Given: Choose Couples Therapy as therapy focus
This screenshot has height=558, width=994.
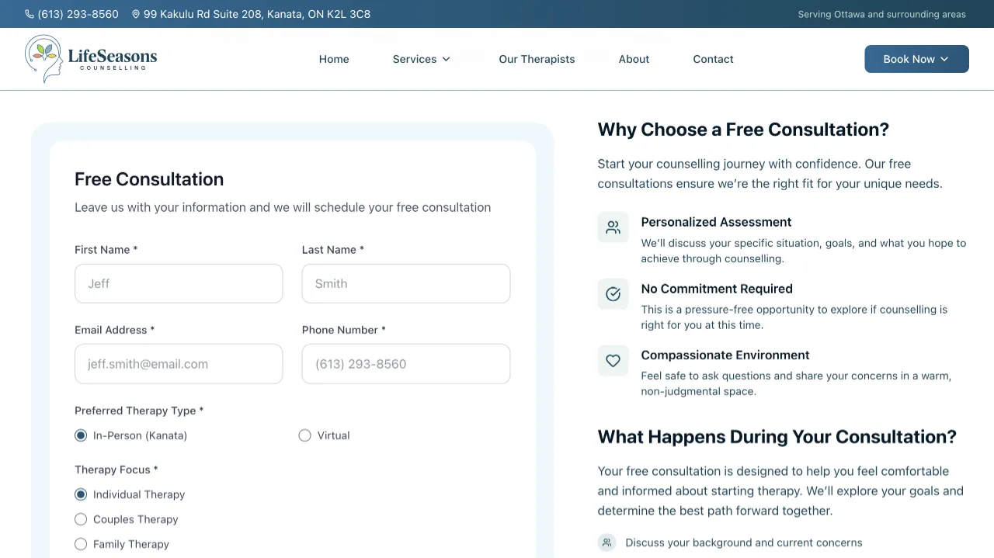Looking at the screenshot, I should click(81, 519).
